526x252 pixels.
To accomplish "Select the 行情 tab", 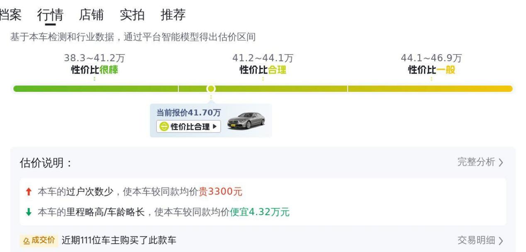I will coord(50,15).
